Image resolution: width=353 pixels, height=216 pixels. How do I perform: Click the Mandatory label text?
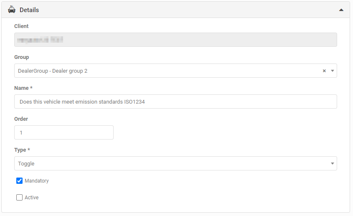pyautogui.click(x=37, y=181)
